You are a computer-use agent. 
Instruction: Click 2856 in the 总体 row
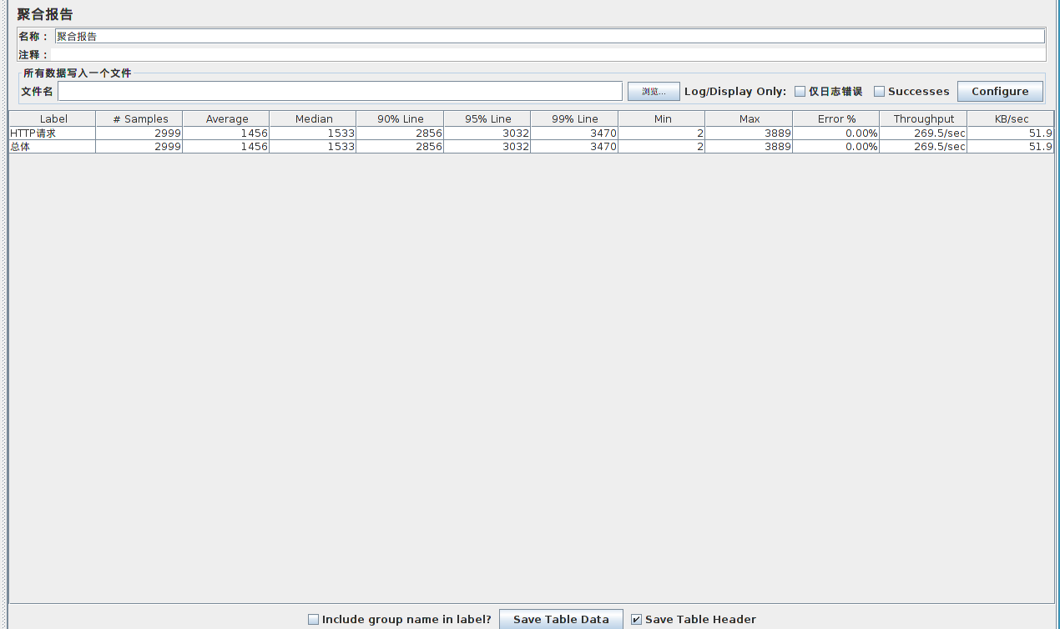coord(401,146)
